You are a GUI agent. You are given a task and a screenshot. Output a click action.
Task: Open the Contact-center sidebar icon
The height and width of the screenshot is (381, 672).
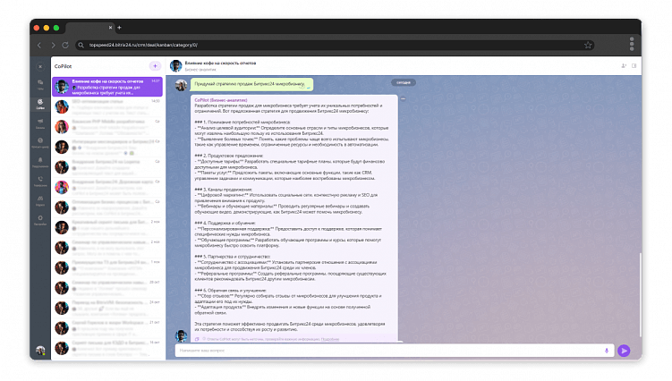(x=40, y=142)
